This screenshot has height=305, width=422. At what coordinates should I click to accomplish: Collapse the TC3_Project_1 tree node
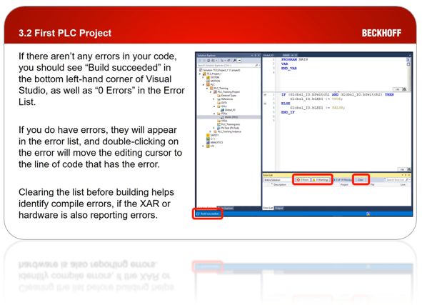click(200, 74)
